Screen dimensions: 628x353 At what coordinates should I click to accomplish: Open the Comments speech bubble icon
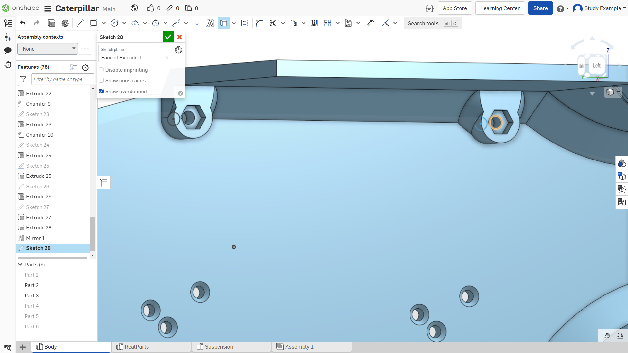[8, 50]
